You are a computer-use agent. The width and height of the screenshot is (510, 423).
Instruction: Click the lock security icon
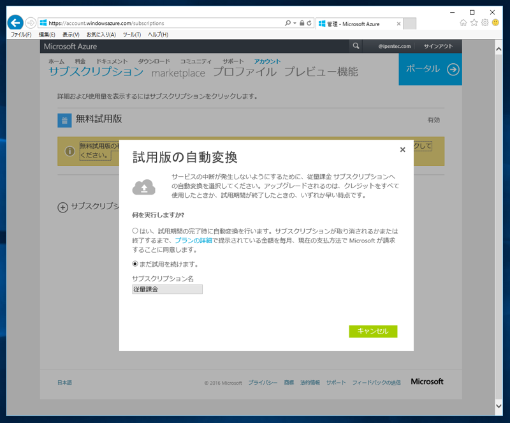(302, 23)
